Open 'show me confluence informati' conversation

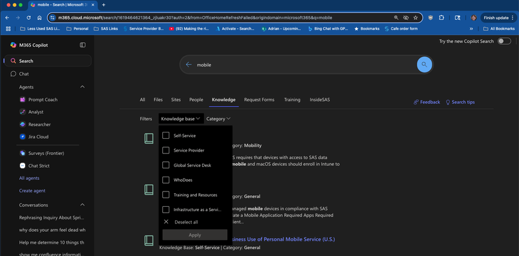(50, 255)
